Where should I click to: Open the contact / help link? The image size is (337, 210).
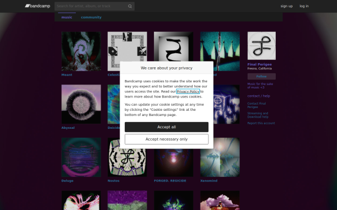click(259, 96)
